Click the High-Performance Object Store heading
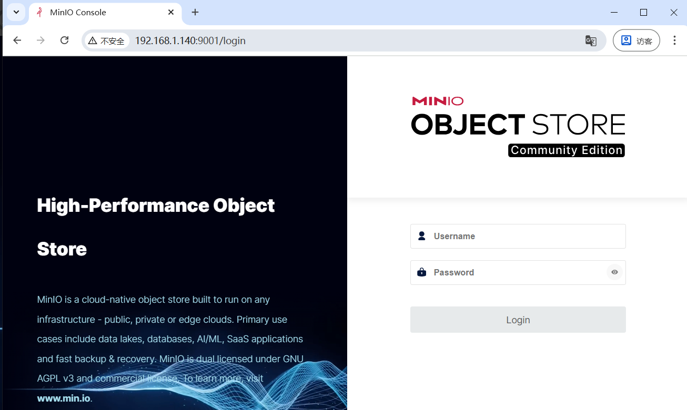 [156, 227]
